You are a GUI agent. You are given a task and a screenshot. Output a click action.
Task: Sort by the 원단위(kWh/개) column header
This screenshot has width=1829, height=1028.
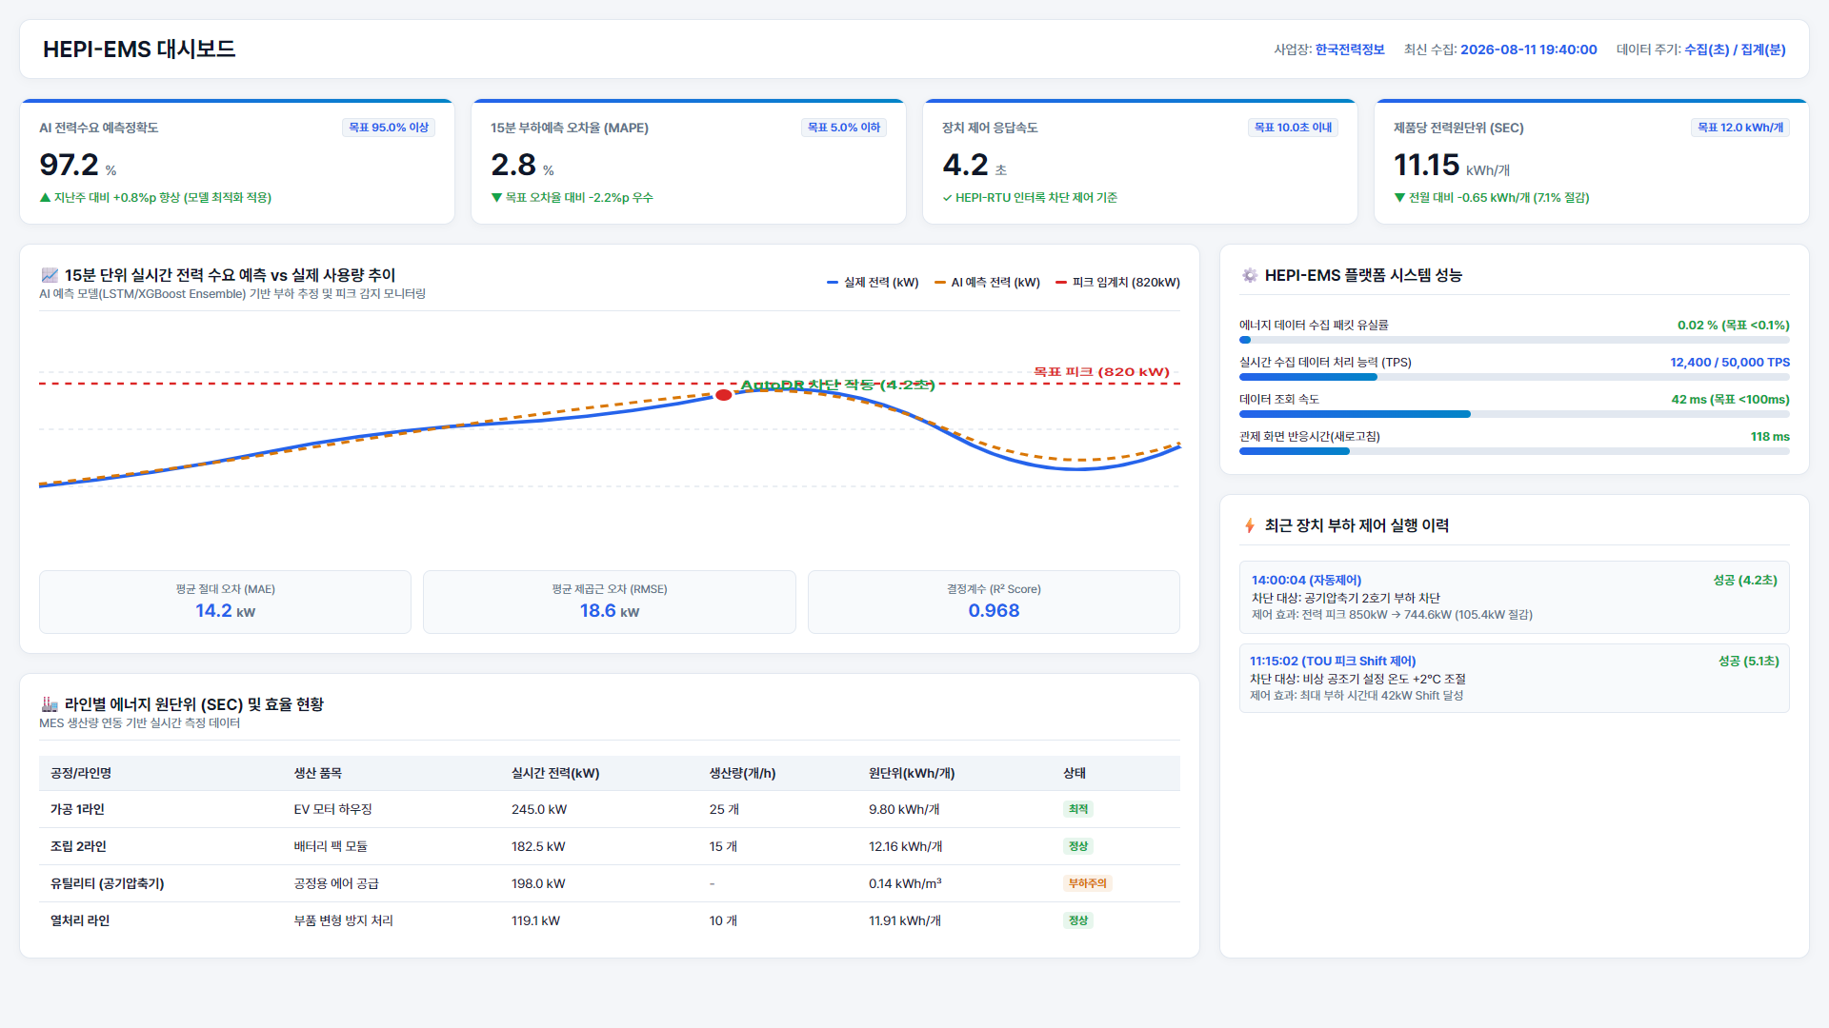[912, 774]
